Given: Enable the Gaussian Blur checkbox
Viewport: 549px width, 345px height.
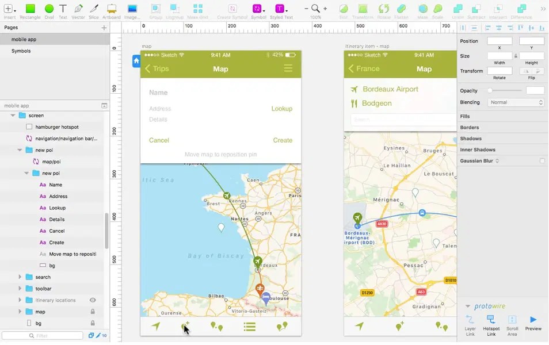Looking at the screenshot, I should point(541,160).
